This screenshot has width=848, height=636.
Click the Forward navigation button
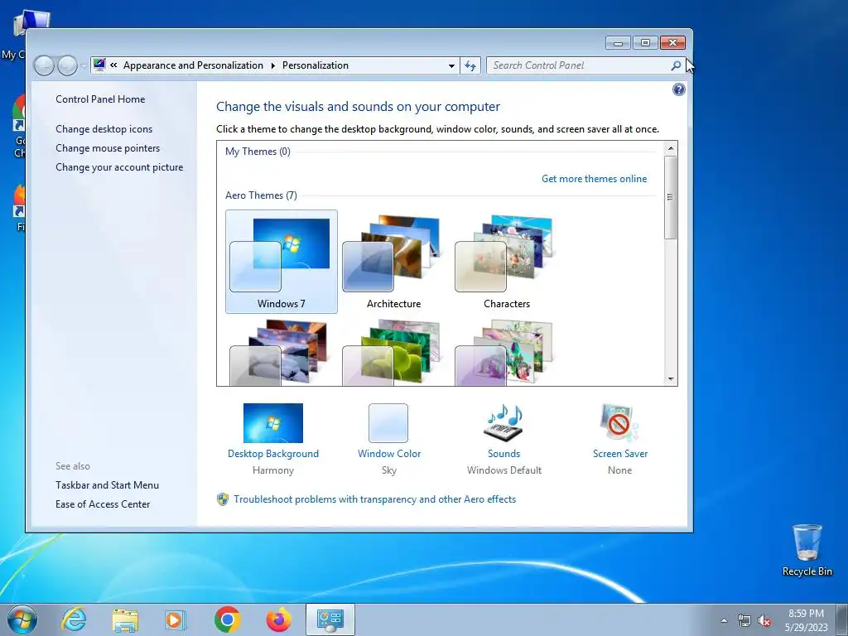pos(68,65)
